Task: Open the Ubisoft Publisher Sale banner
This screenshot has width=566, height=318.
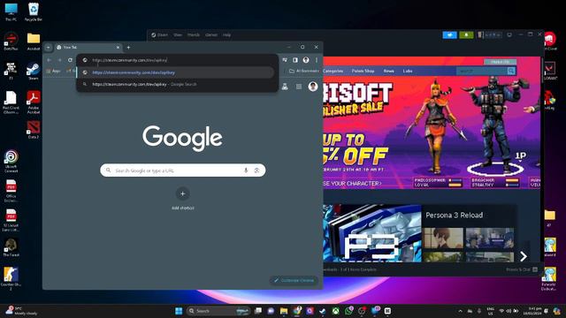Action: [x=432, y=132]
